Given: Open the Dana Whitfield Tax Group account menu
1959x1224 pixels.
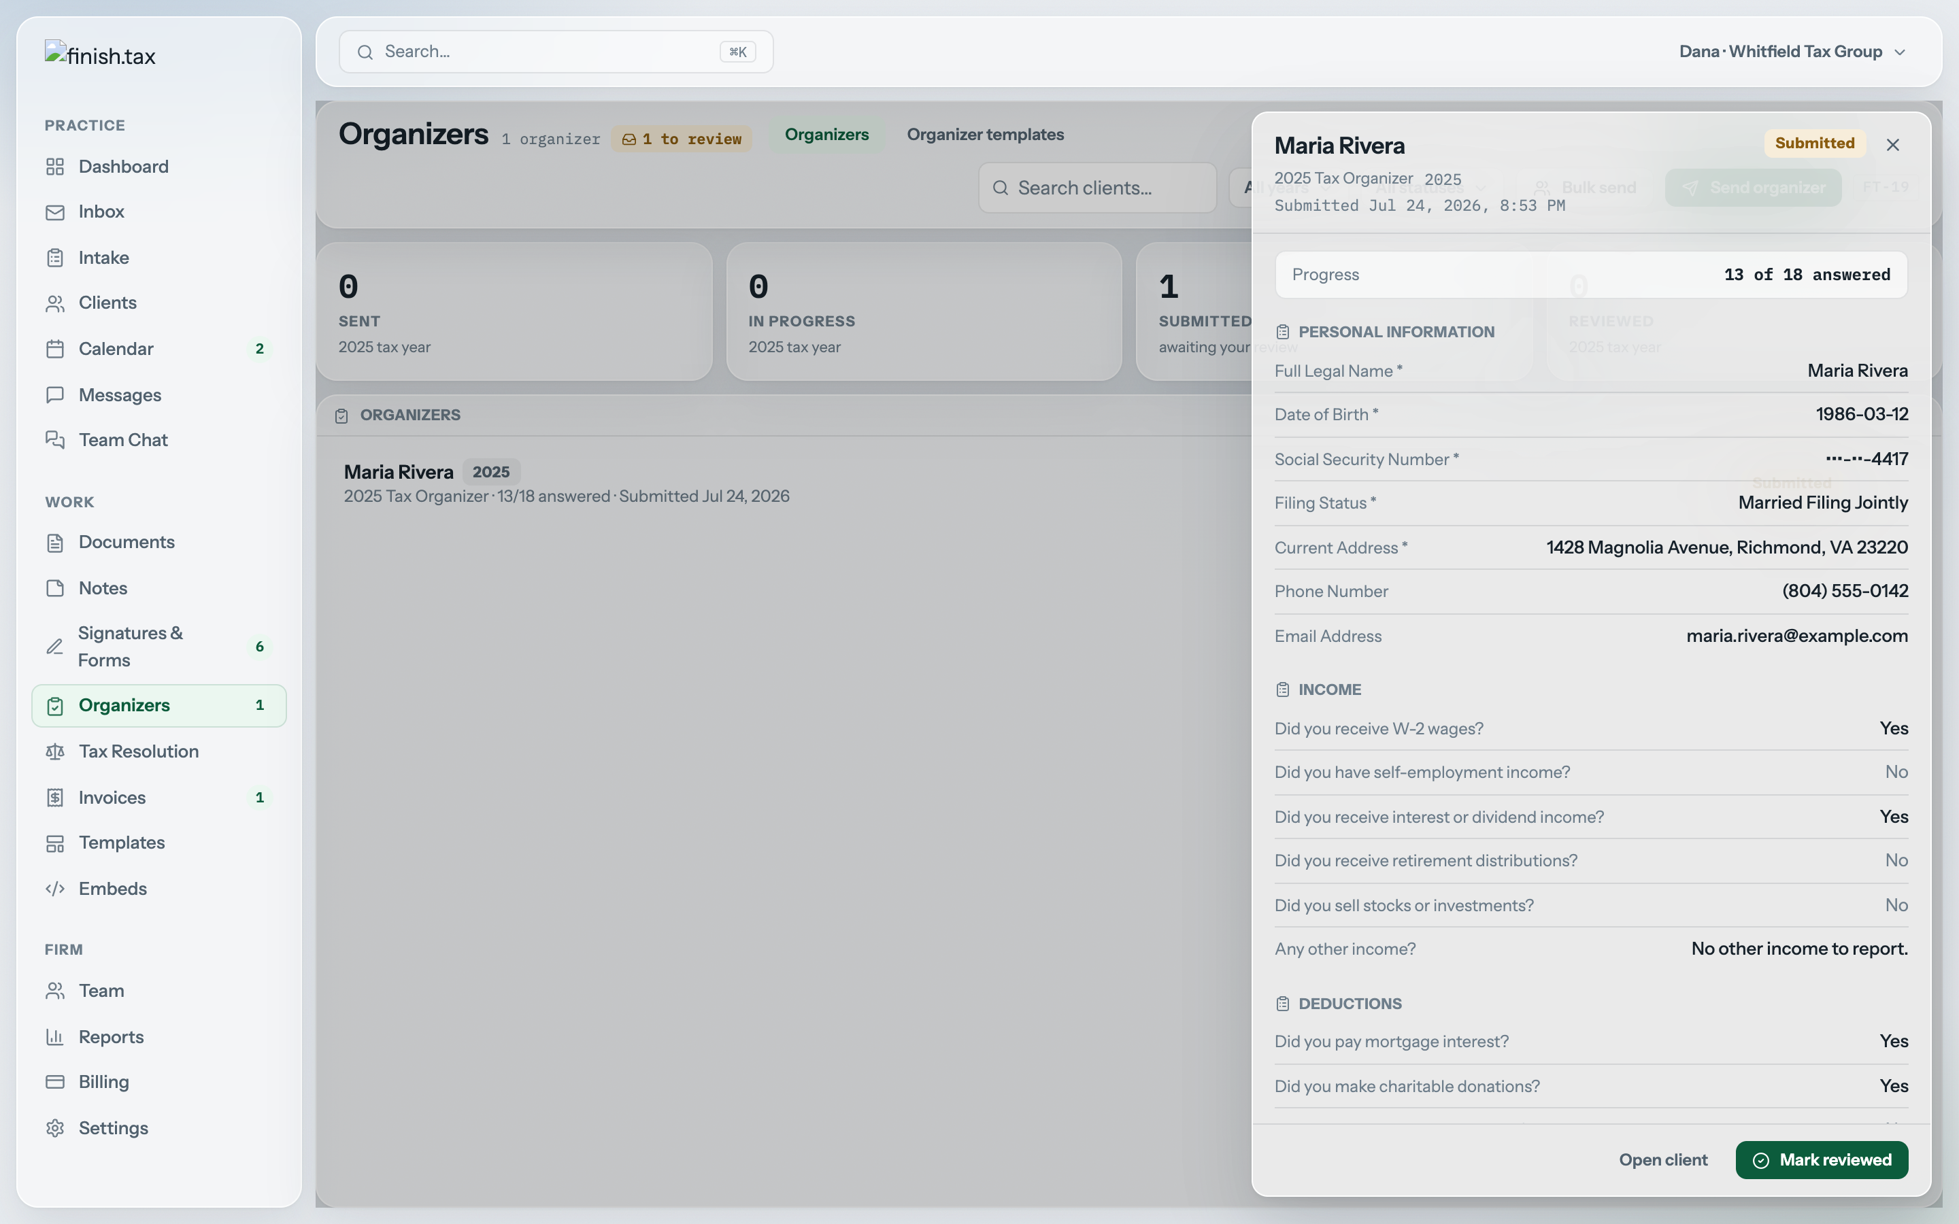Looking at the screenshot, I should pyautogui.click(x=1792, y=52).
